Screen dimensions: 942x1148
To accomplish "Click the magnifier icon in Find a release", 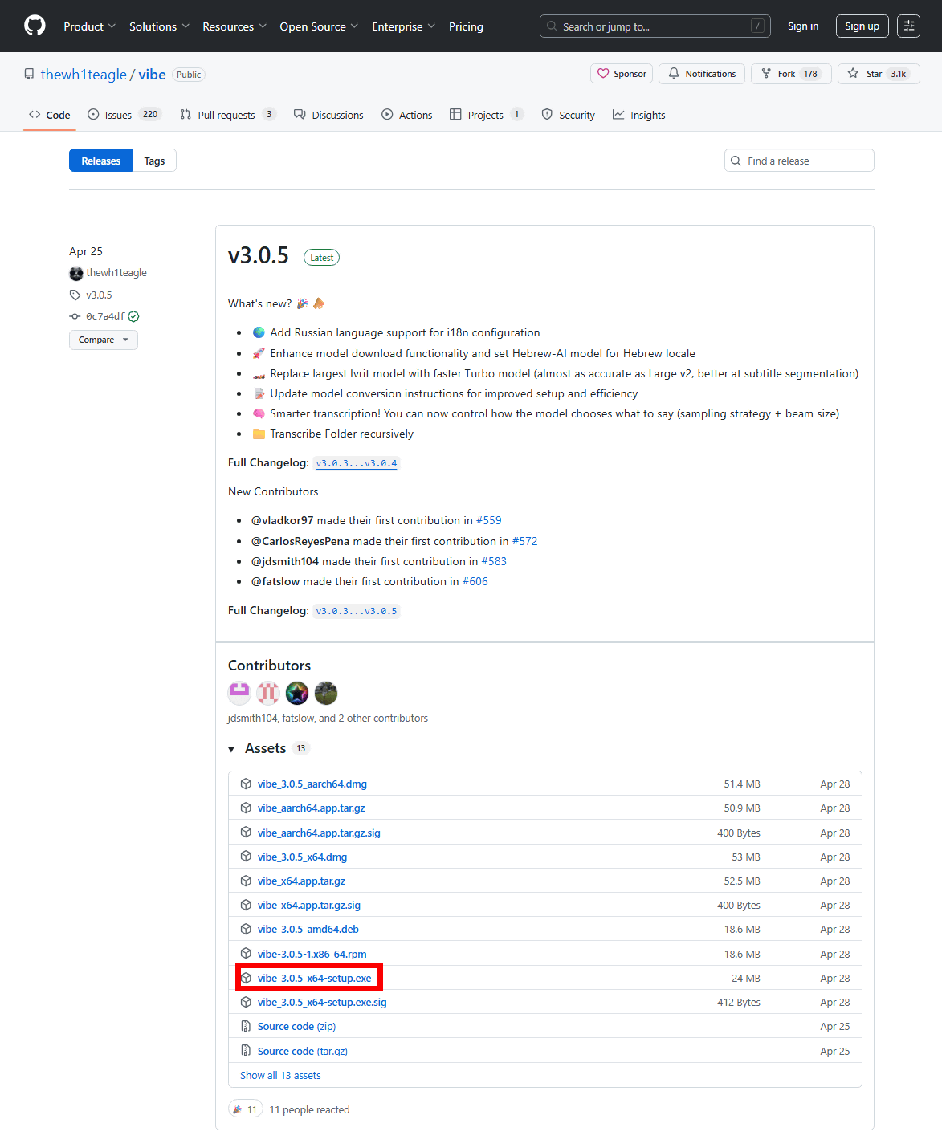I will click(x=736, y=161).
